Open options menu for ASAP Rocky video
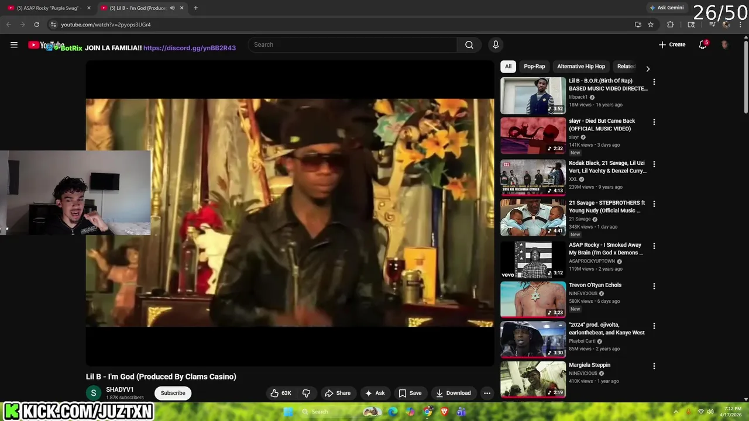Image resolution: width=749 pixels, height=421 pixels. (x=654, y=246)
